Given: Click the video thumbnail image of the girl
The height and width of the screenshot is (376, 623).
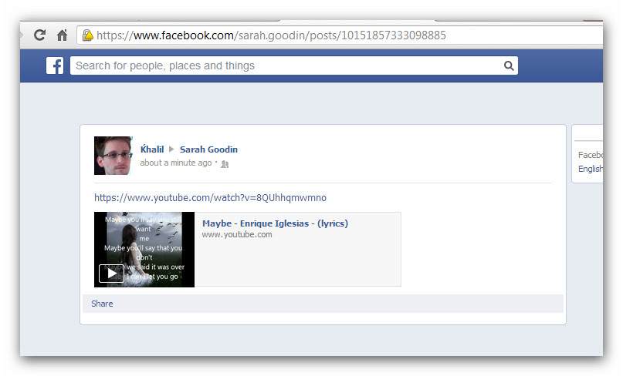Looking at the screenshot, I should 144,250.
